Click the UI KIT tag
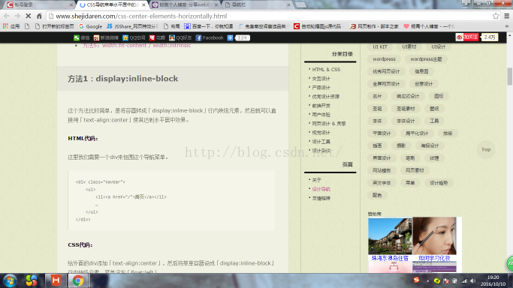 (x=380, y=46)
